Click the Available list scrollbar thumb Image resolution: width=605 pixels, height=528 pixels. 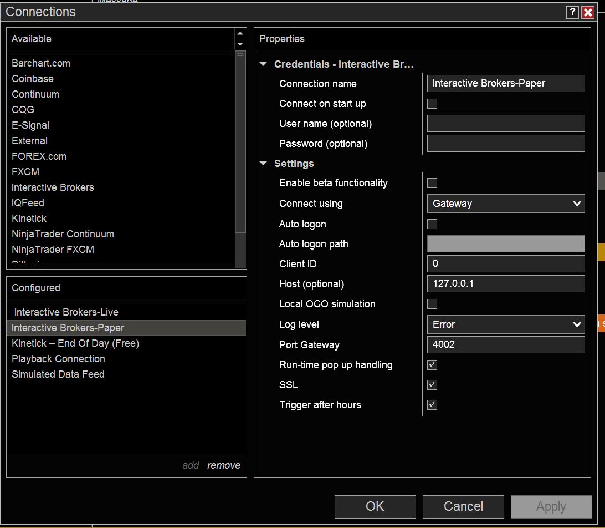pyautogui.click(x=240, y=141)
